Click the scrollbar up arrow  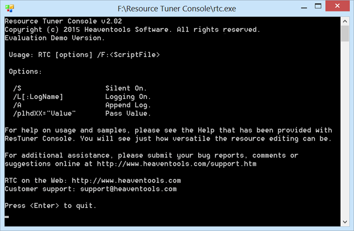point(345,21)
